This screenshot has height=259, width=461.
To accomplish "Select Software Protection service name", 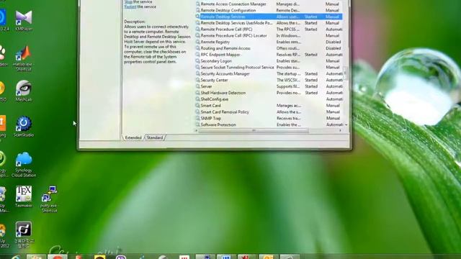I will (218, 124).
